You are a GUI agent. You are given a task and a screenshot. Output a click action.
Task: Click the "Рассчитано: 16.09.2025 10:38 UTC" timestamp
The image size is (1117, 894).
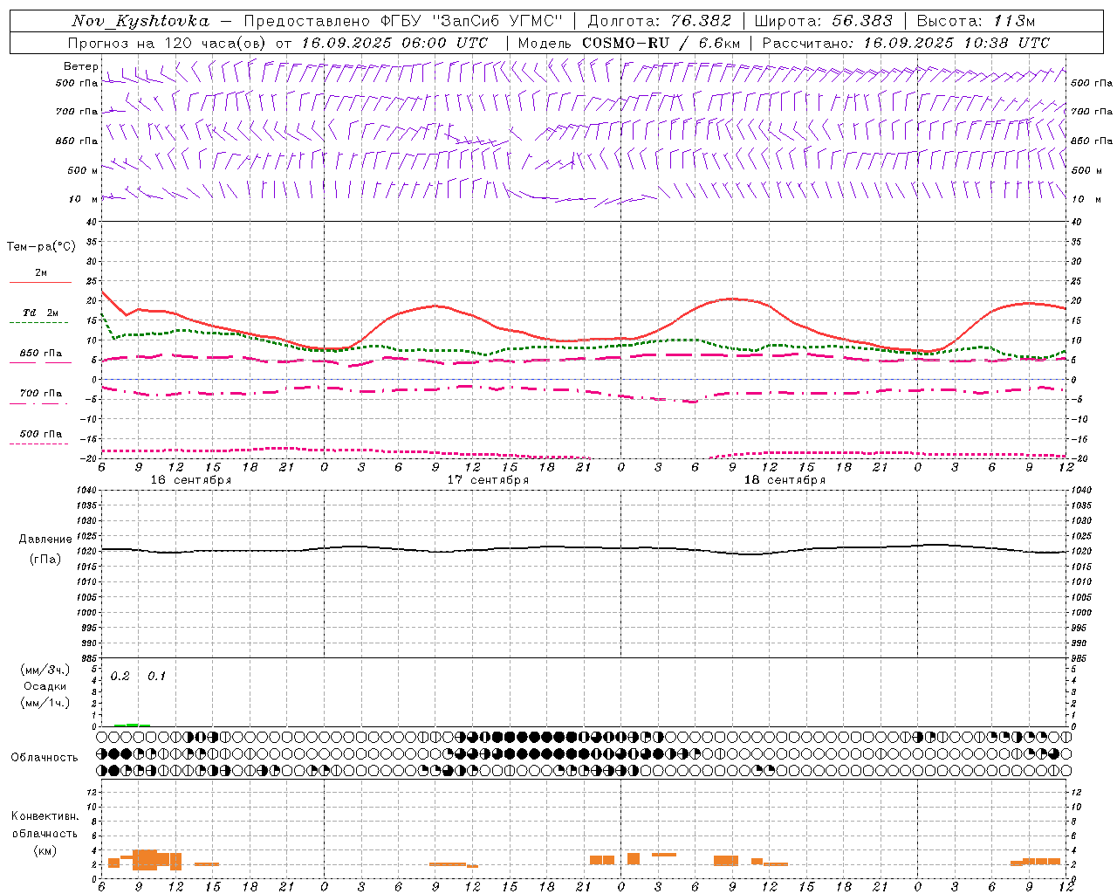[x=906, y=43]
